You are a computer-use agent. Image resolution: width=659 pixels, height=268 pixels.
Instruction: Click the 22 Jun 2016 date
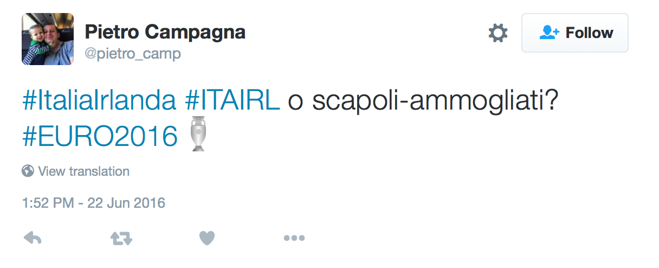[x=125, y=203]
